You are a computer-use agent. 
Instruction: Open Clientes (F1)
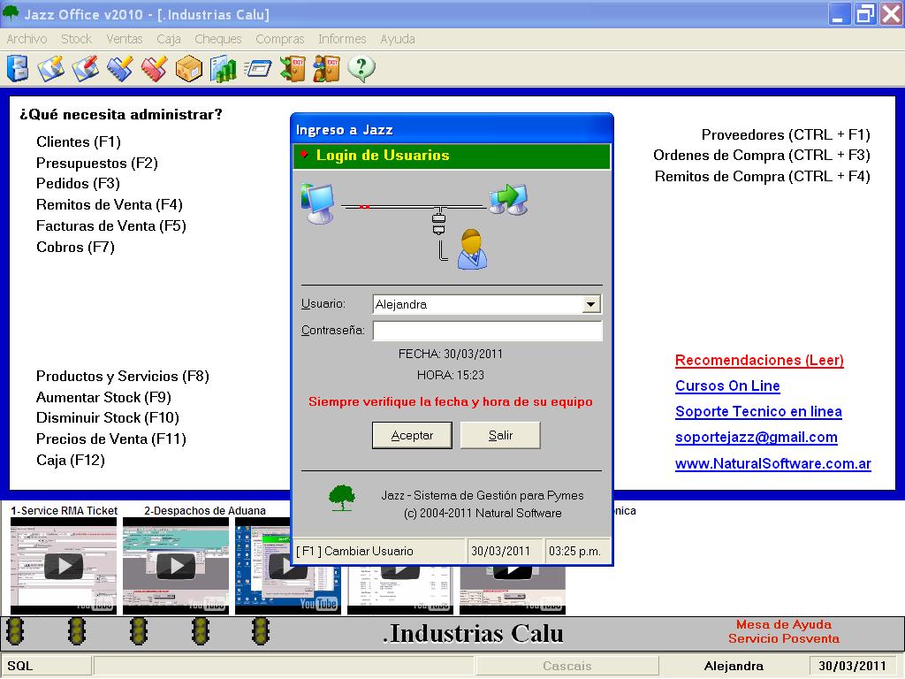coord(79,142)
